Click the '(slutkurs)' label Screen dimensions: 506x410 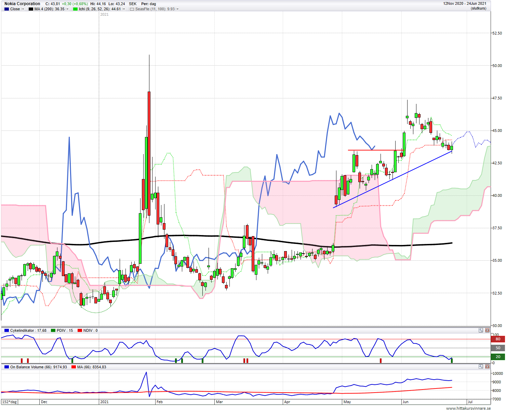478,8
